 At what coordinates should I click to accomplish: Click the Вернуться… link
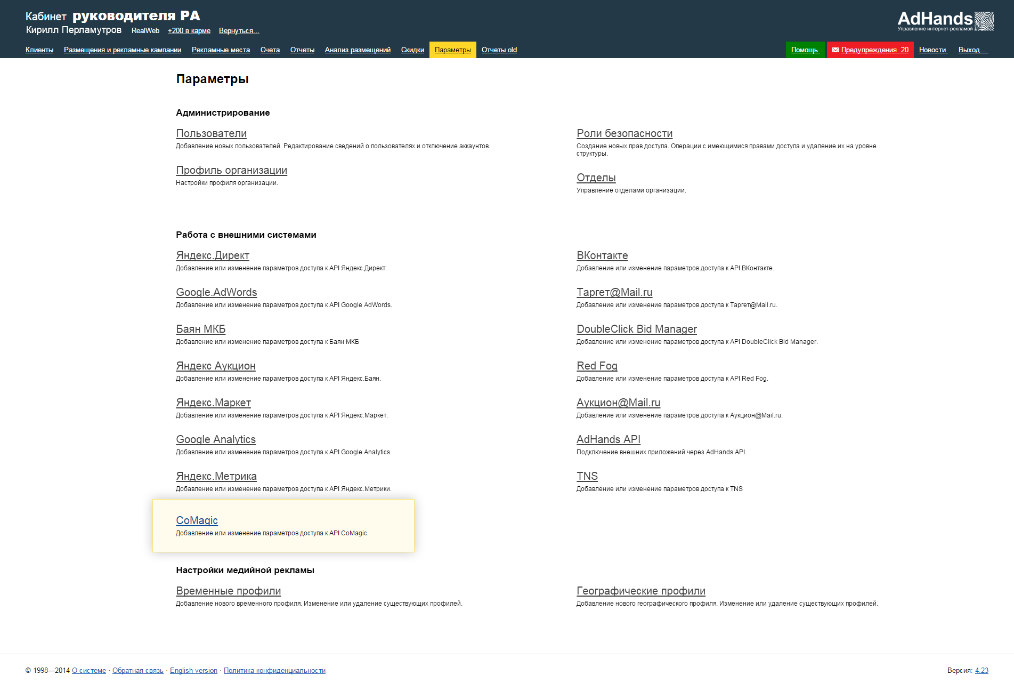pyautogui.click(x=239, y=31)
